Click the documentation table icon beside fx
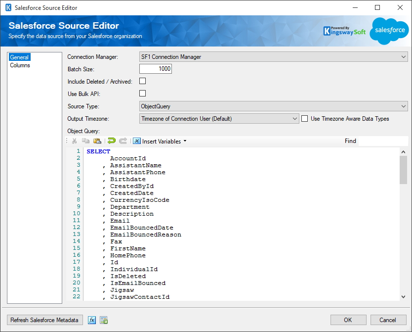This screenshot has height=332, width=412. [104, 320]
